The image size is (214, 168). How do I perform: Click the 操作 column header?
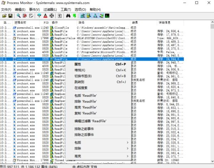coord(63,23)
